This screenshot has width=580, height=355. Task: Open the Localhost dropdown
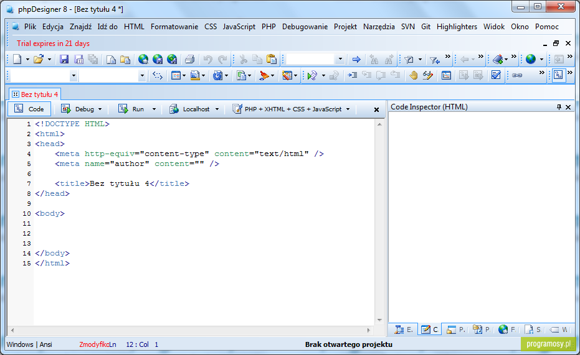[217, 109]
